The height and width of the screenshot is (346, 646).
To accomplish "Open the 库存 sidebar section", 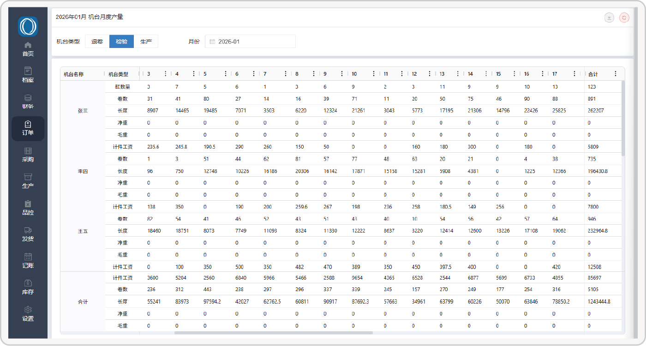I will pyautogui.click(x=28, y=287).
